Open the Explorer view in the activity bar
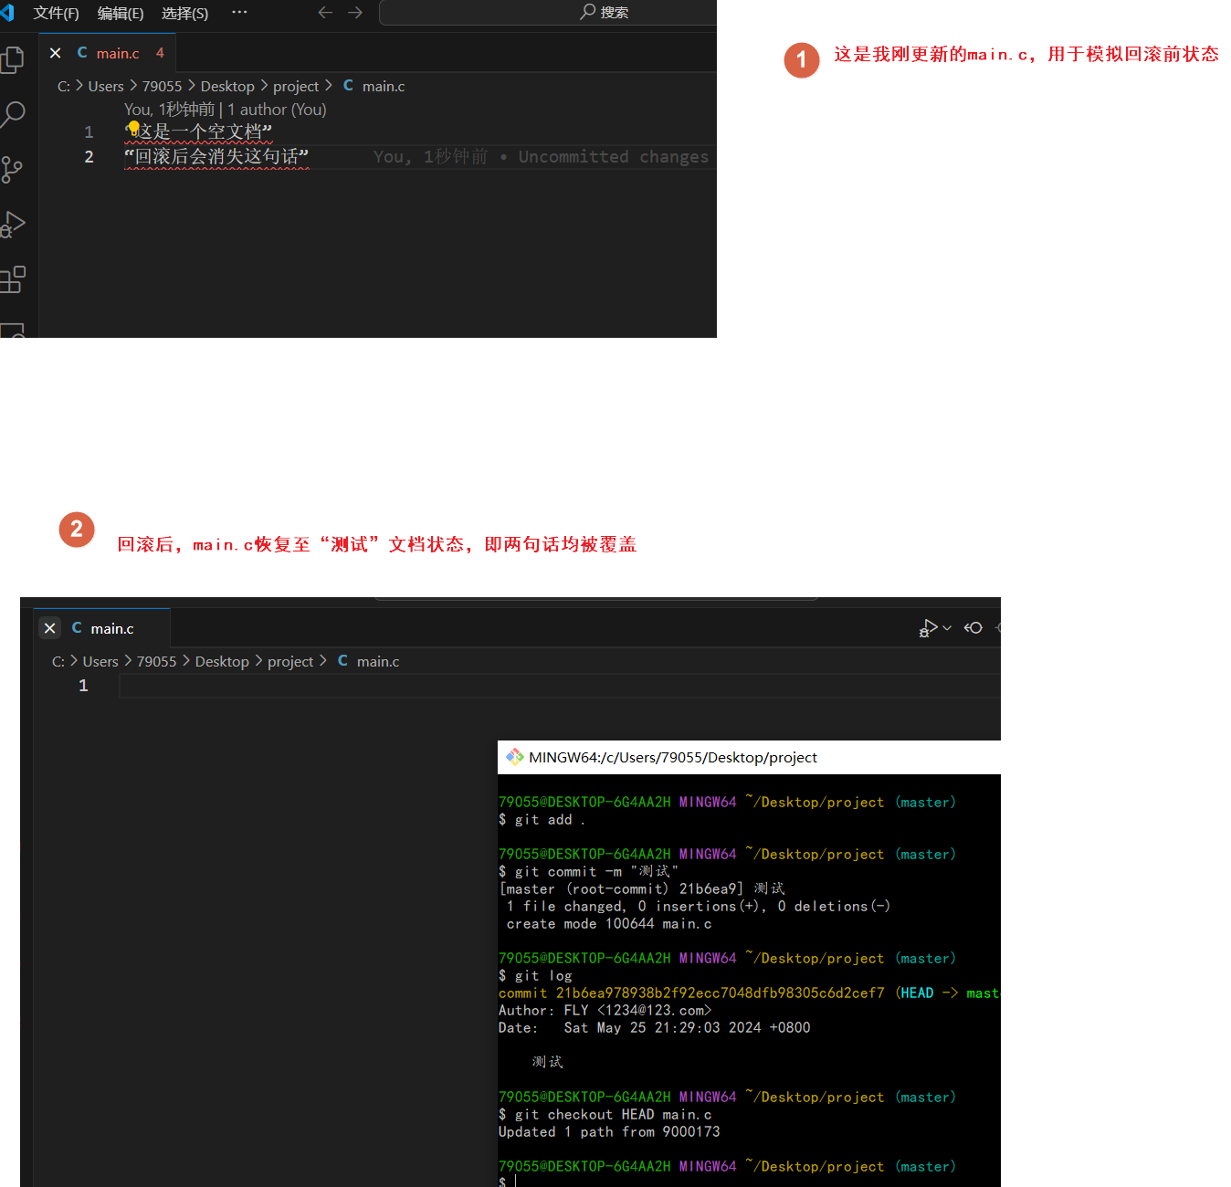Viewport: 1231px width, 1187px height. click(13, 60)
